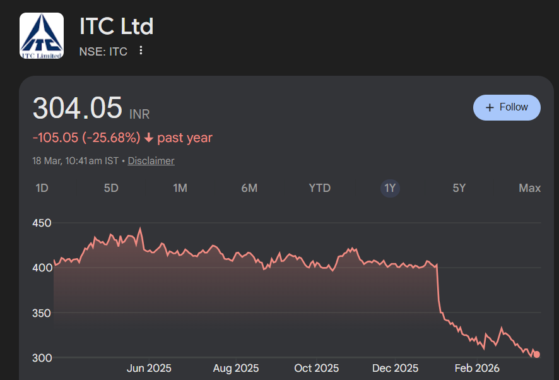Click the Aug 2025 axis label

pos(236,368)
